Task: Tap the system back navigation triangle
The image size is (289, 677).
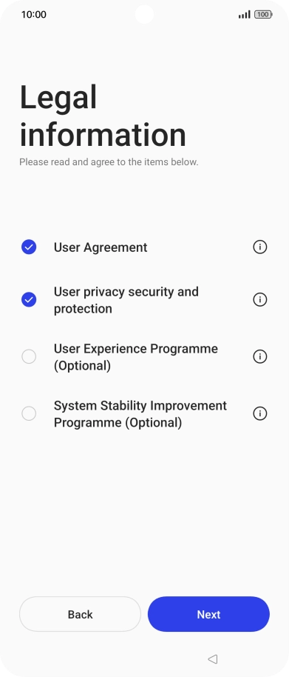Action: [x=212, y=659]
